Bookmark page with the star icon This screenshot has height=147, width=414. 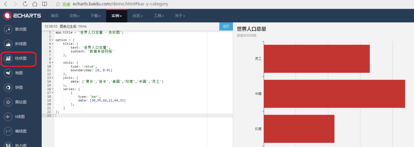coord(58,4)
